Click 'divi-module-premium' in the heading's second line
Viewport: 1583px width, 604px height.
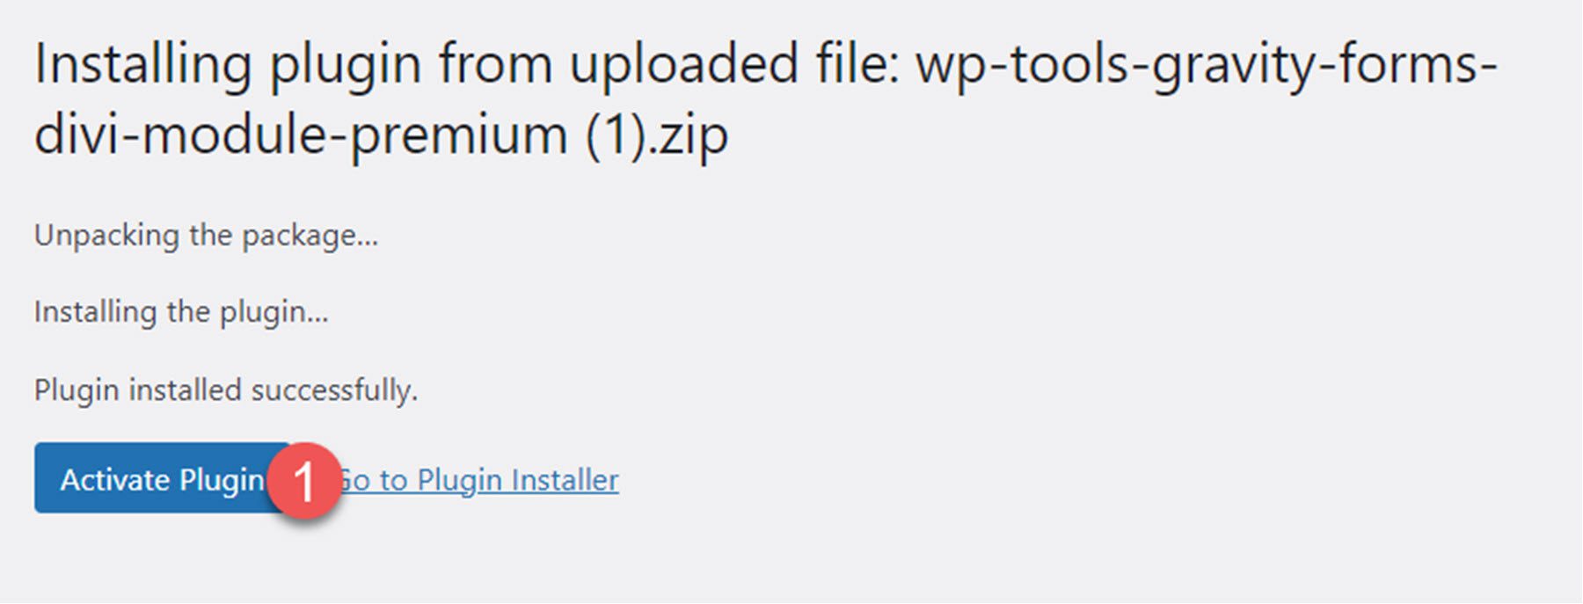tap(301, 135)
